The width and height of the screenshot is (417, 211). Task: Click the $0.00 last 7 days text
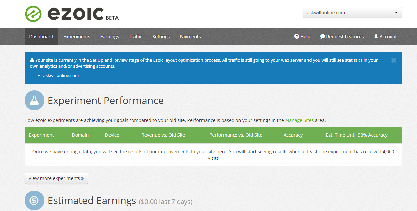click(166, 201)
